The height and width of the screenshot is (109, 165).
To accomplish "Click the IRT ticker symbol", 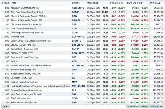I will [x=74, y=74].
